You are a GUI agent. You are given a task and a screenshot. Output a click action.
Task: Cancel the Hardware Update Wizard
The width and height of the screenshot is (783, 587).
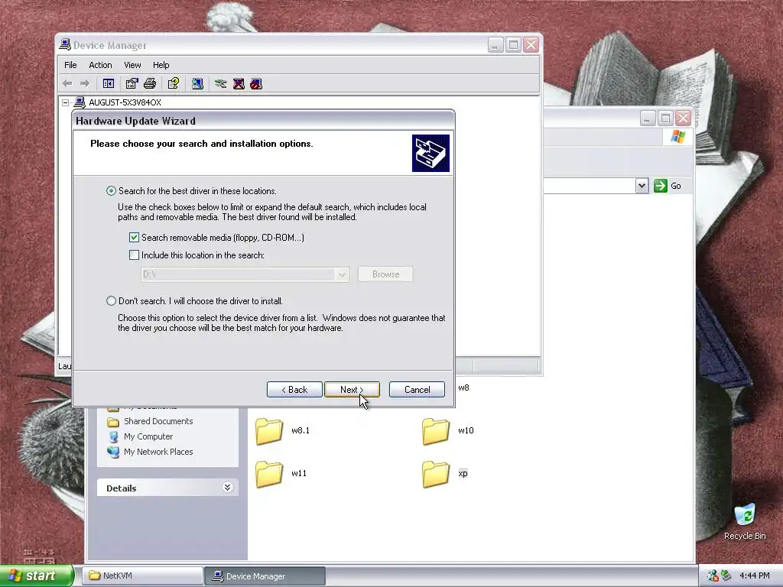pyautogui.click(x=417, y=389)
